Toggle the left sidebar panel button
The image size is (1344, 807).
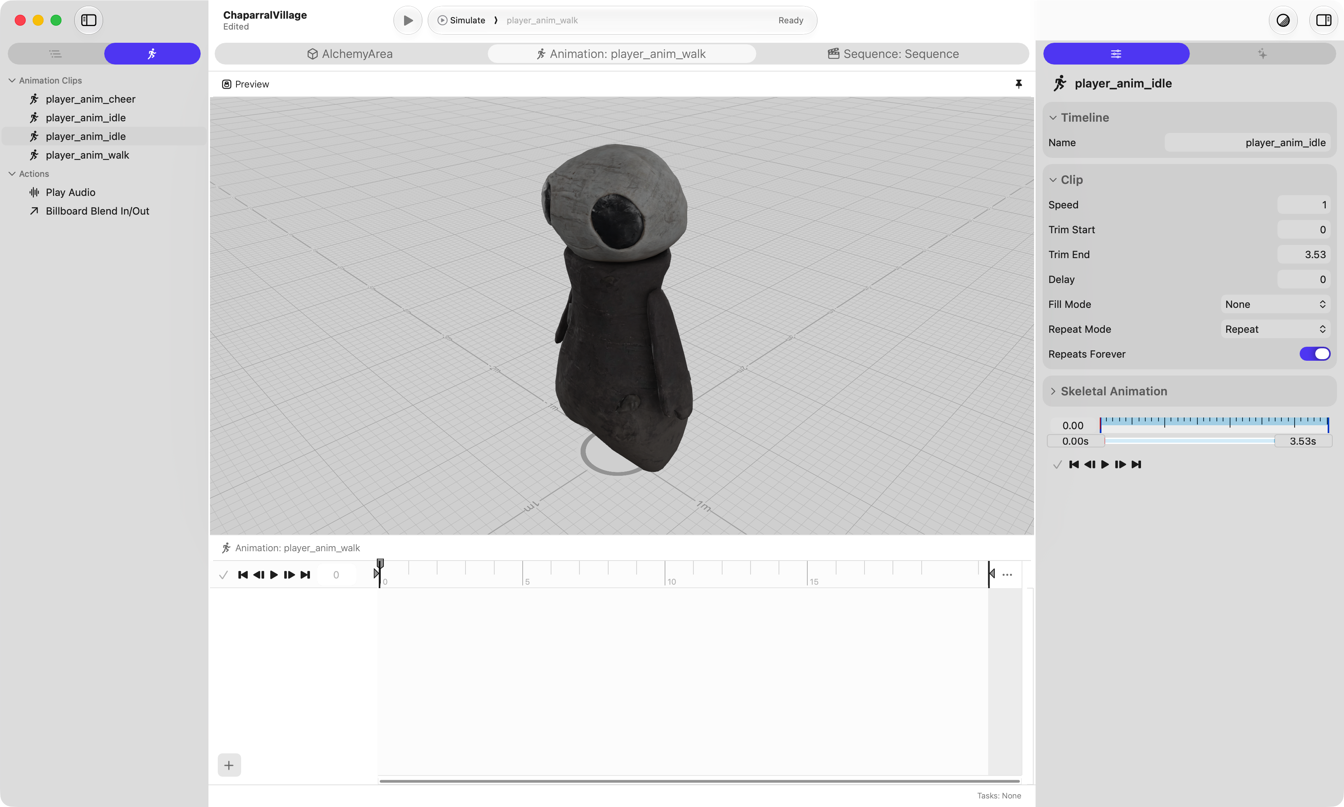(x=88, y=20)
